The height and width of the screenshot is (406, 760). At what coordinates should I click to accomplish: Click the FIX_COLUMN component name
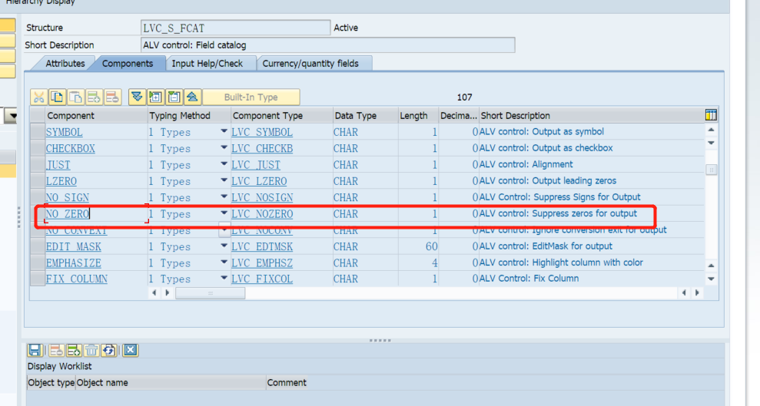[77, 279]
